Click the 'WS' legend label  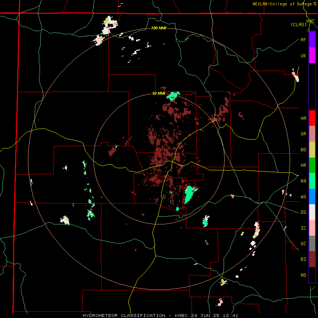click(303, 197)
